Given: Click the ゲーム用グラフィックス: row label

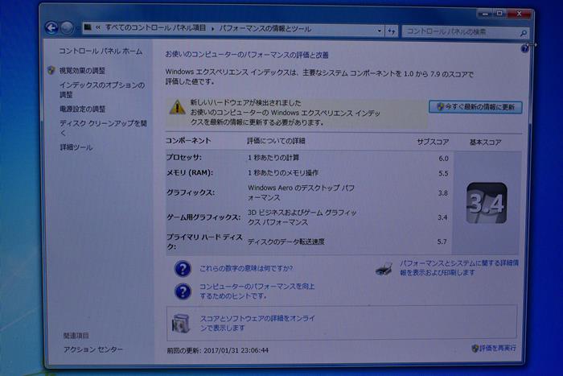Looking at the screenshot, I should [x=203, y=217].
